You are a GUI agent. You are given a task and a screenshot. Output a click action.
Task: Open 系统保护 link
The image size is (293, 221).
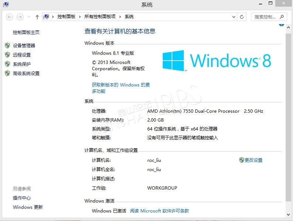point(22,64)
